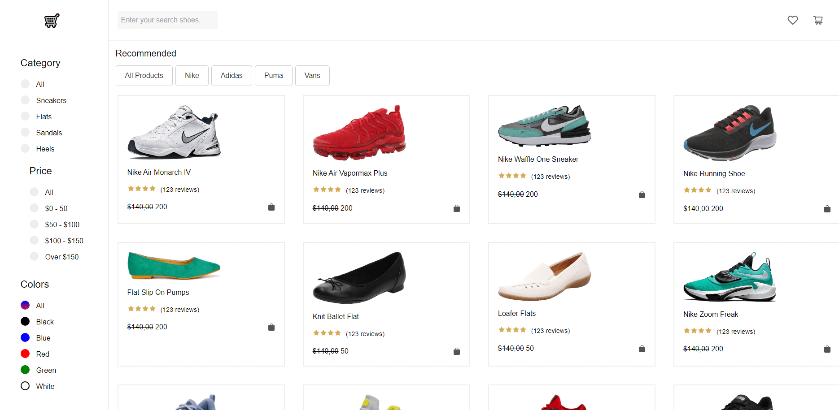Click price of Knit Ballet Flat

(331, 351)
